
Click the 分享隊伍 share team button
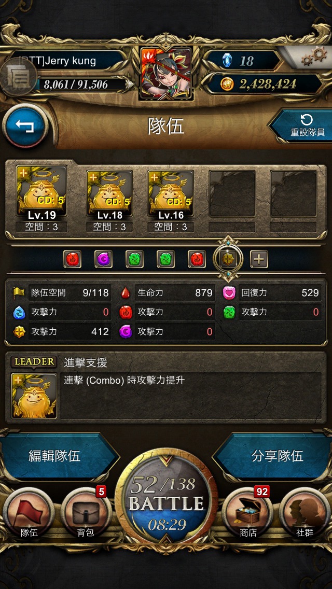point(274,456)
